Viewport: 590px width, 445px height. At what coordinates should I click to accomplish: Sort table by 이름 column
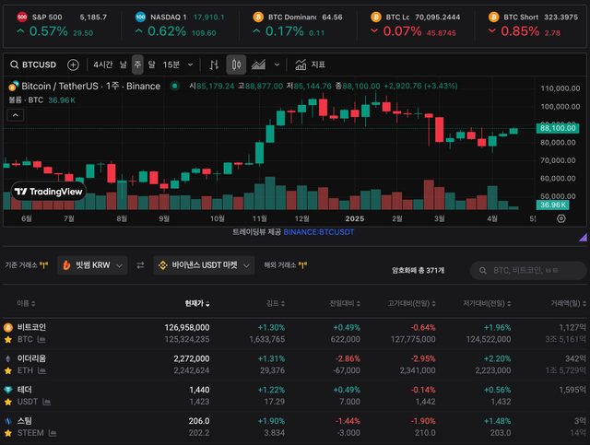point(26,303)
